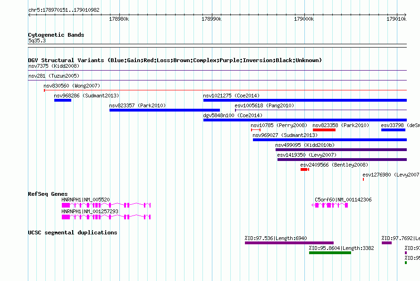Click the esv1005618 (Pang2010) inversion label
Image resolution: width=420 pixels, height=281 pixels.
coord(264,105)
